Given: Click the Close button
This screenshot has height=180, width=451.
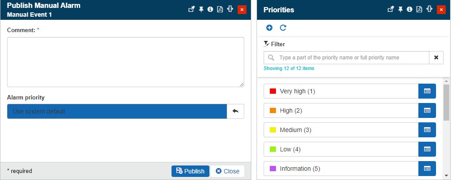Looking at the screenshot, I should 227,171.
